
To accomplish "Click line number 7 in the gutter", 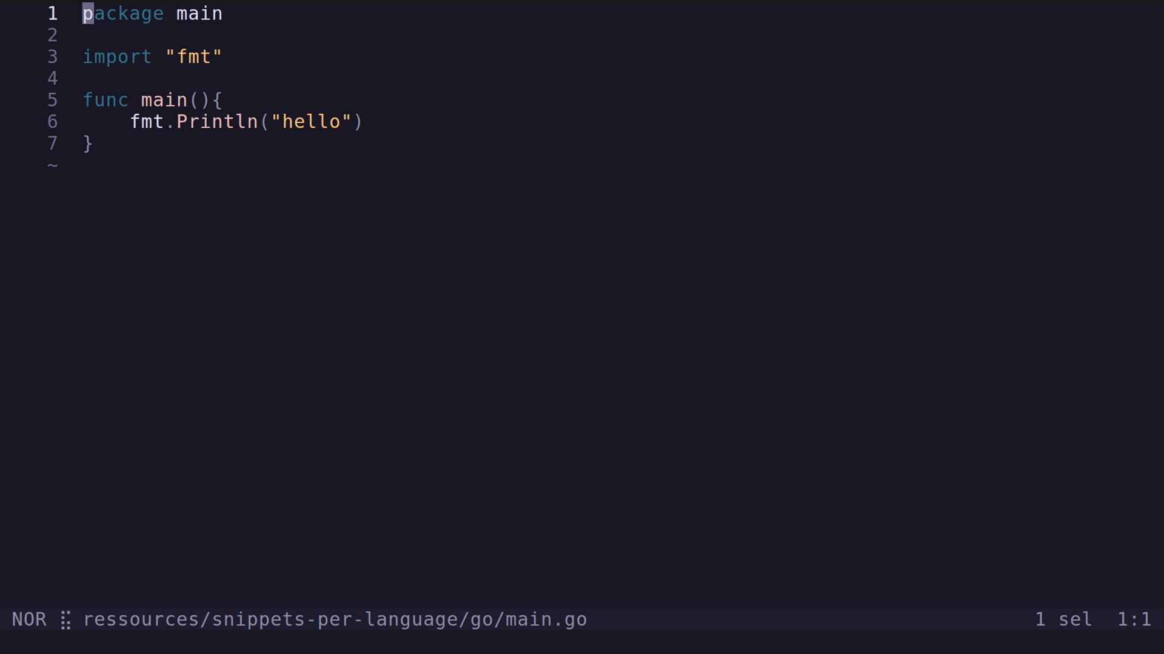I will click(x=53, y=144).
